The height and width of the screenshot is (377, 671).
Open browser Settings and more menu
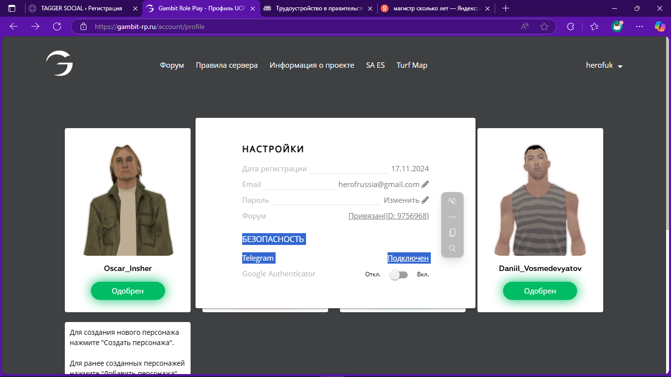640,27
